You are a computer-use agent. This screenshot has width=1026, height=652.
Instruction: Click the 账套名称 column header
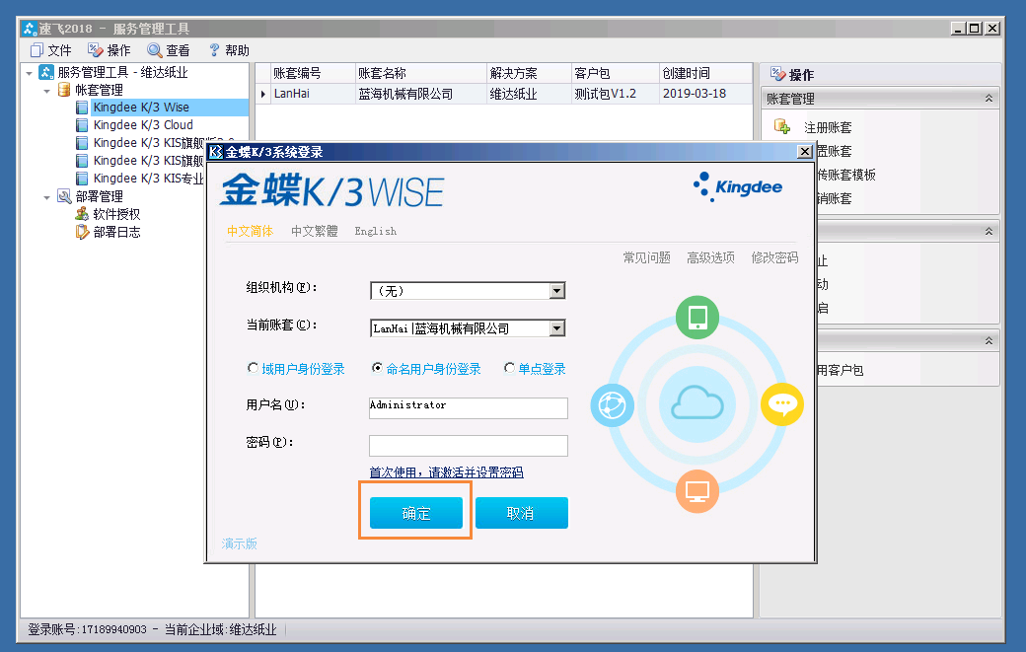420,73
